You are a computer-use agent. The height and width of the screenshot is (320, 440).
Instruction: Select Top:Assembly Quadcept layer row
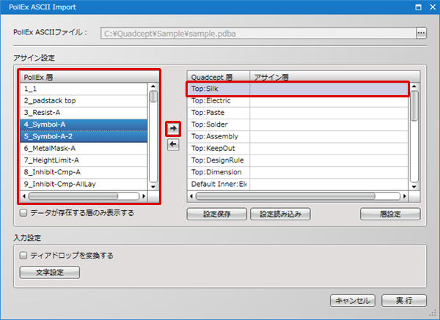[x=298, y=136]
